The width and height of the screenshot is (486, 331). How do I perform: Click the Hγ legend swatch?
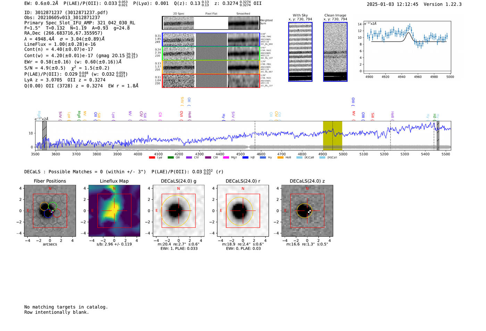coord(263,158)
